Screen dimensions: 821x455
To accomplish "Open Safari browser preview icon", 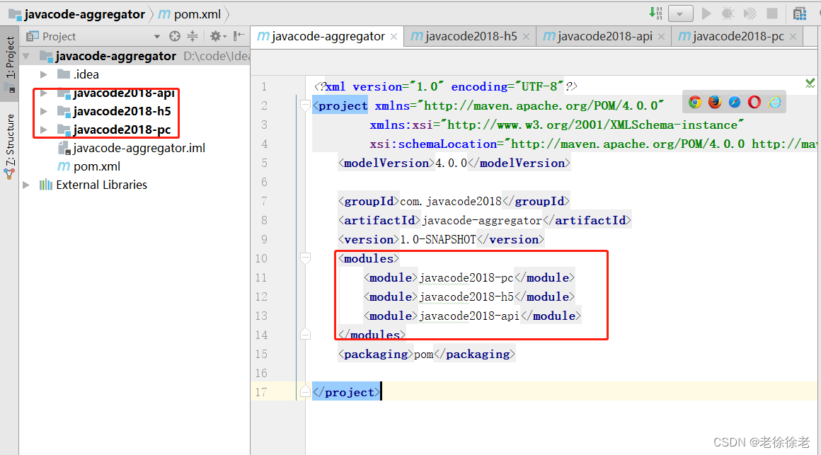I will click(735, 102).
